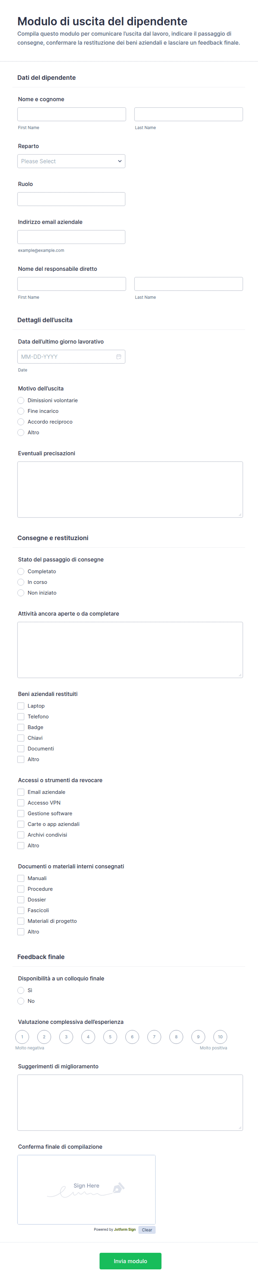Rate the experience 10 Molto positiva
Image resolution: width=258 pixels, height=1283 pixels.
coord(220,1037)
